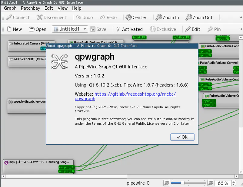The height and width of the screenshot is (187, 243).
Task: Select the MDR-ZX330BT node
Action: (x=27, y=62)
